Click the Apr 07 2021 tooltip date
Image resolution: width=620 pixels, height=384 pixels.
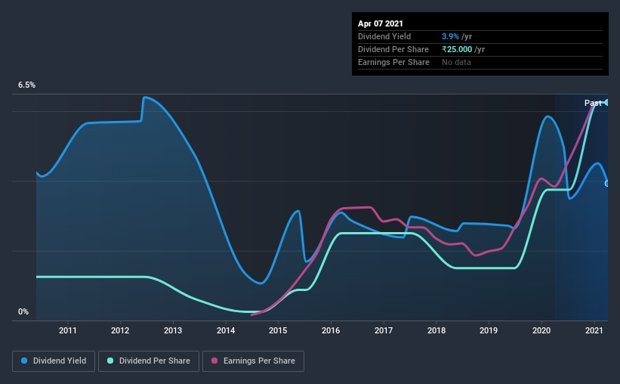[x=381, y=23]
